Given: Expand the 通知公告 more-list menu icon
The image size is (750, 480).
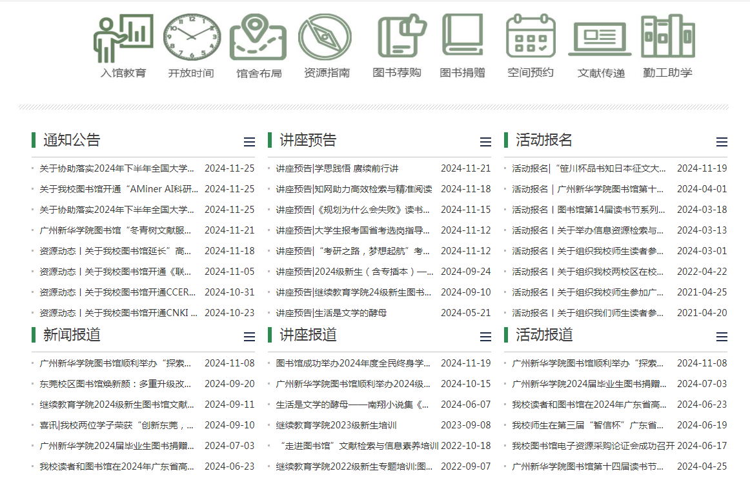Looking at the screenshot, I should [x=249, y=142].
